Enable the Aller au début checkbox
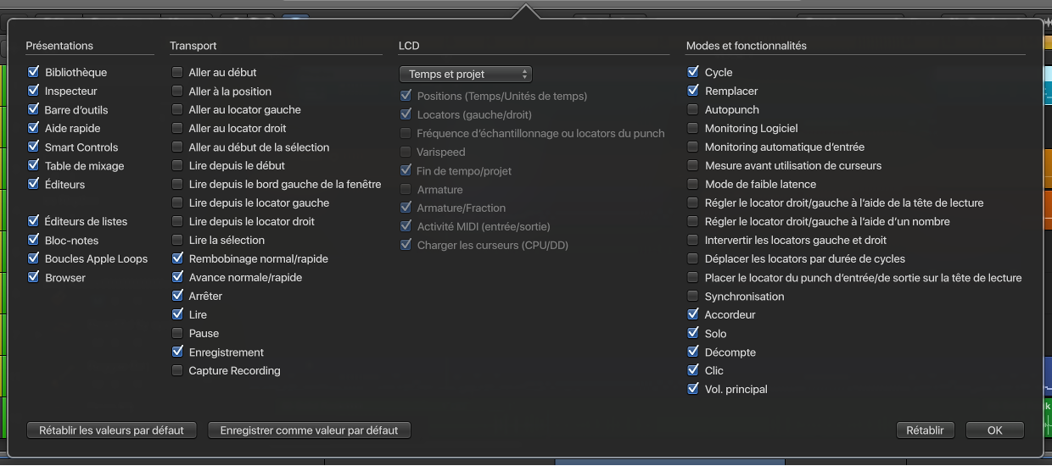Screen dimensions: 1052x466 tap(177, 73)
